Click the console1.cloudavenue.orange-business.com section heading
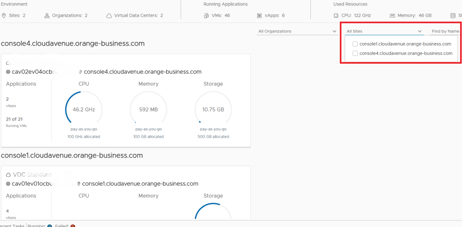This screenshot has height=227, width=462. tap(72, 155)
